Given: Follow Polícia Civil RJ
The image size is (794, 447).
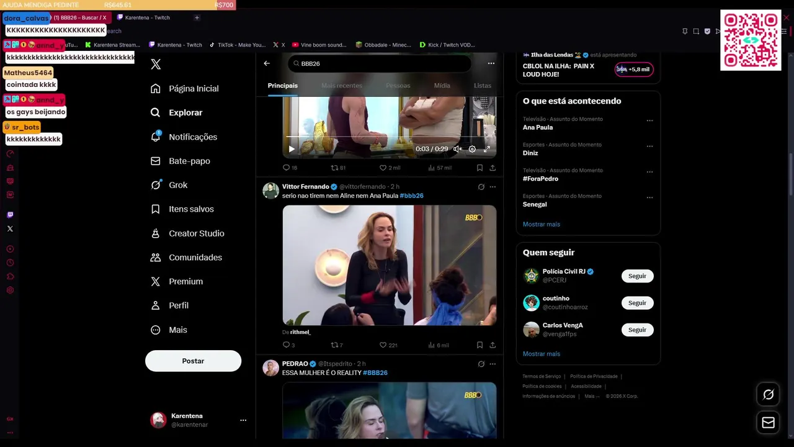Looking at the screenshot, I should [637, 276].
